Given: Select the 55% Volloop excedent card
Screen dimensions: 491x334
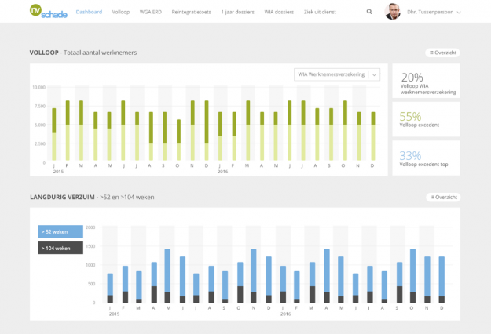Looking at the screenshot, I should tap(426, 119).
